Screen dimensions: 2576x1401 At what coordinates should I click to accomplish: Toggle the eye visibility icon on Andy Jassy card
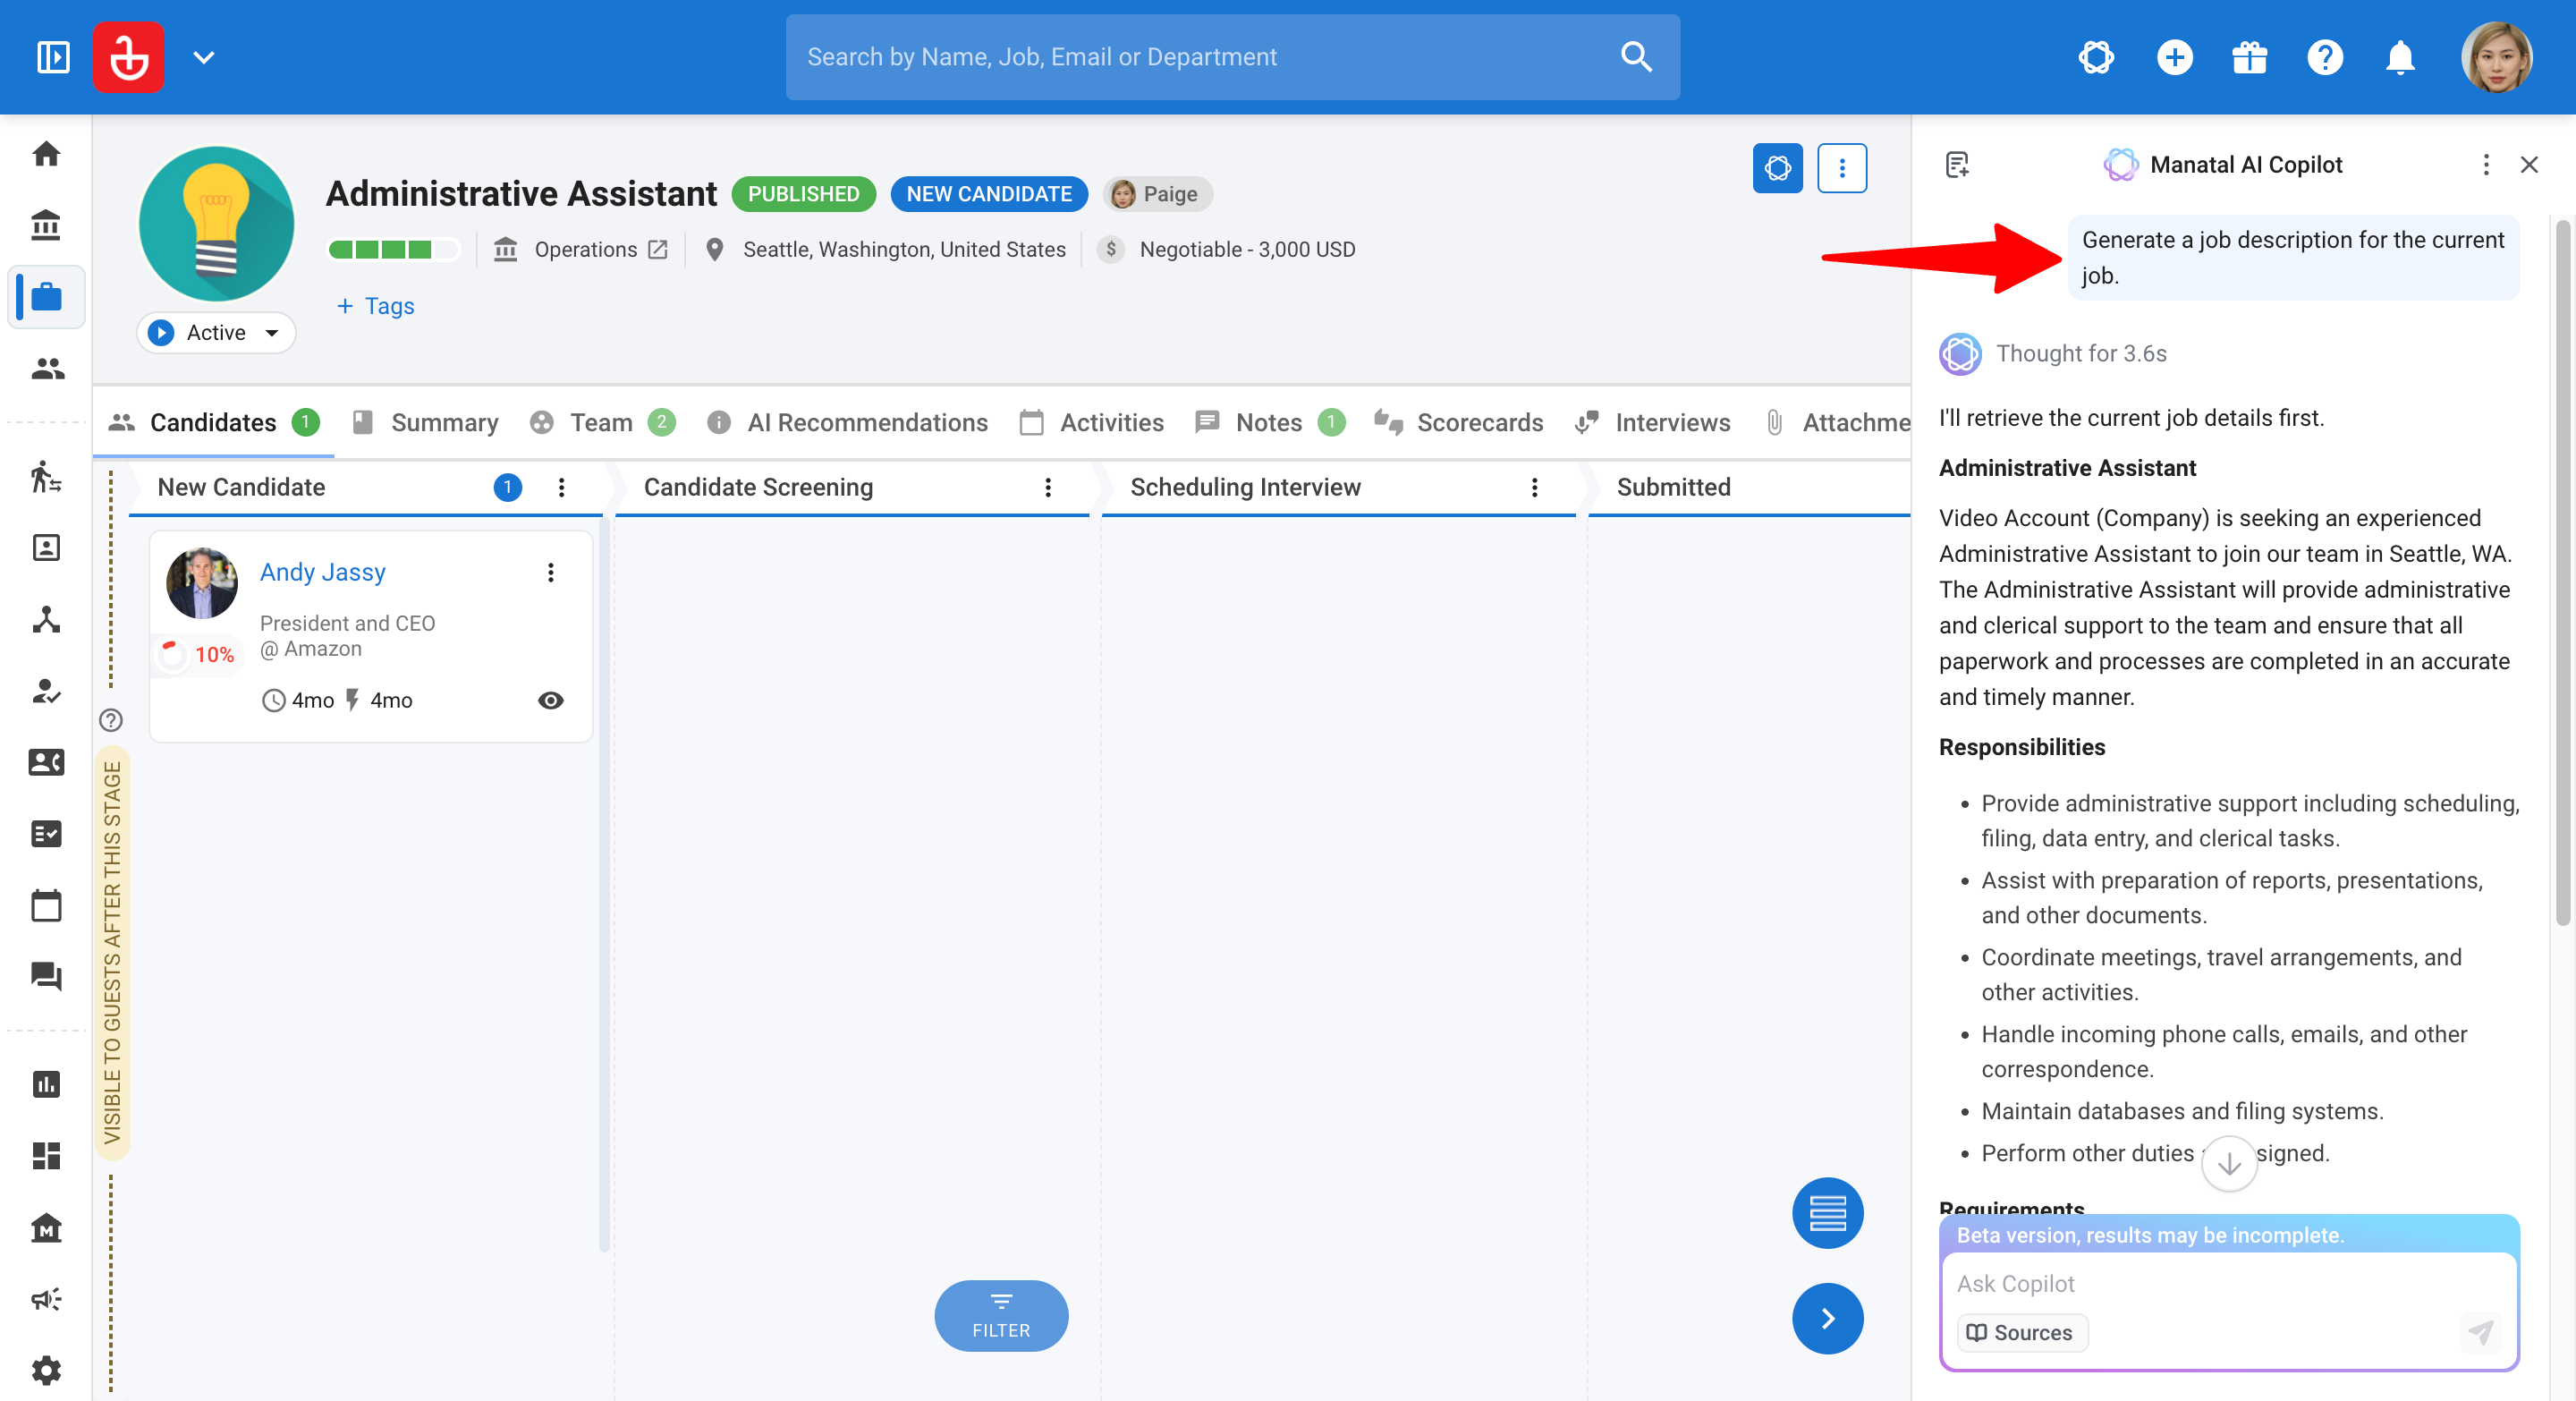(x=550, y=700)
